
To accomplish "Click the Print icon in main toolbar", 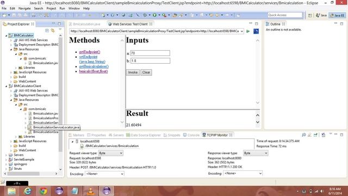I will click(34, 15).
